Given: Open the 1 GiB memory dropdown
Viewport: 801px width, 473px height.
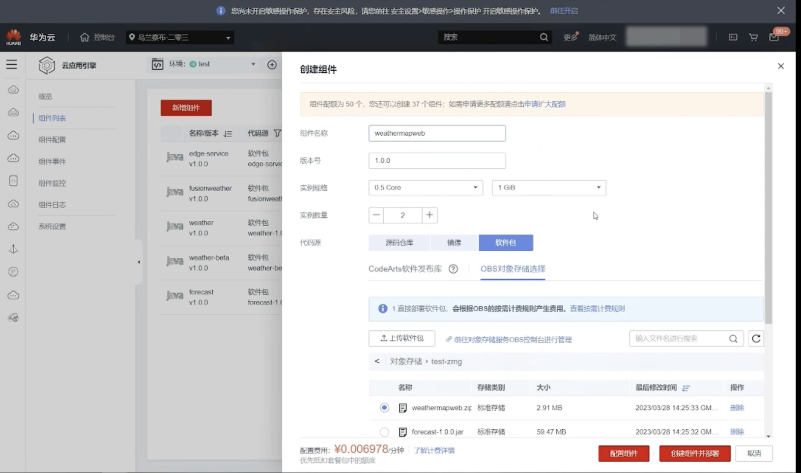Looking at the screenshot, I should [549, 187].
